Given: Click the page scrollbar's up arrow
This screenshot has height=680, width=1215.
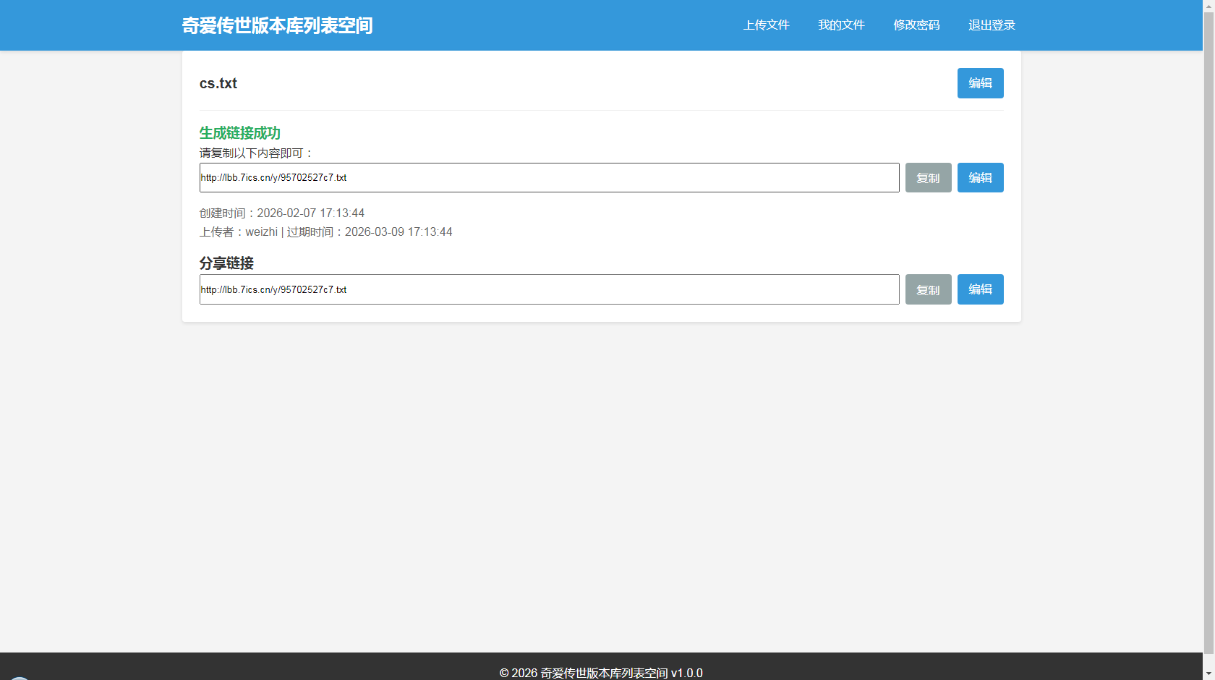Looking at the screenshot, I should click(1208, 5).
